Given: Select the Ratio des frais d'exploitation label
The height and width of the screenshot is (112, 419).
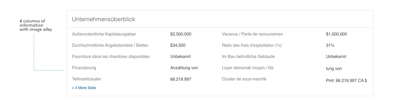Looking at the screenshot, I should point(252,45).
